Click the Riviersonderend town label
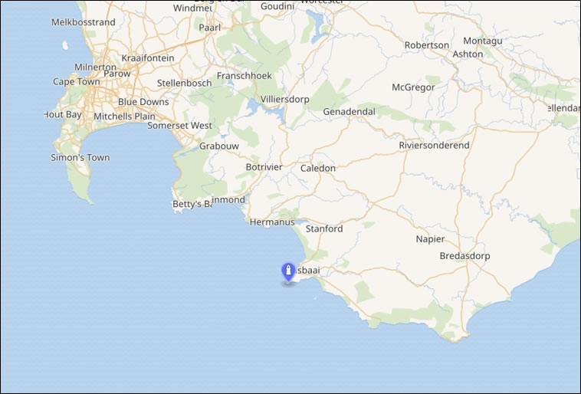The height and width of the screenshot is (394, 581). (434, 146)
